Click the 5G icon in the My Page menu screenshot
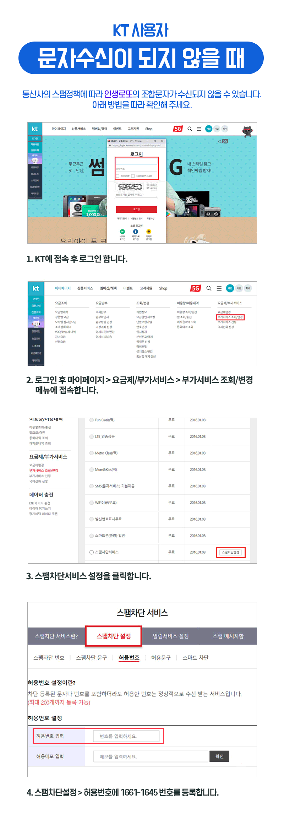Screen dimensions: 284x819 [x=196, y=288]
